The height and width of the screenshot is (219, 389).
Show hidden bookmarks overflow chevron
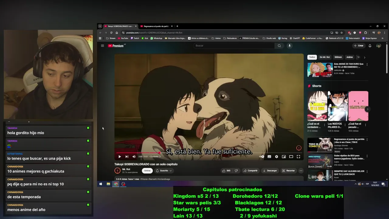382,38
